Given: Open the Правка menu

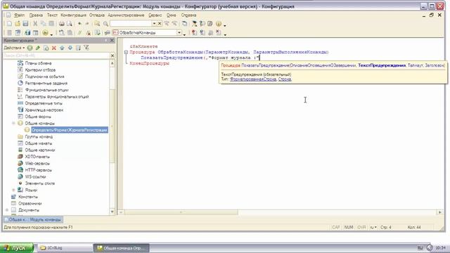Looking at the screenshot, I should click(36, 15).
